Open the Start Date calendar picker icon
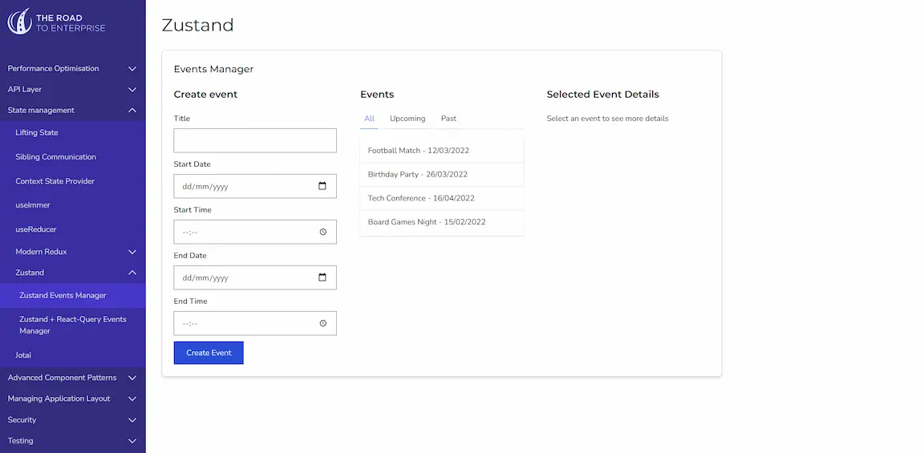 click(x=322, y=186)
